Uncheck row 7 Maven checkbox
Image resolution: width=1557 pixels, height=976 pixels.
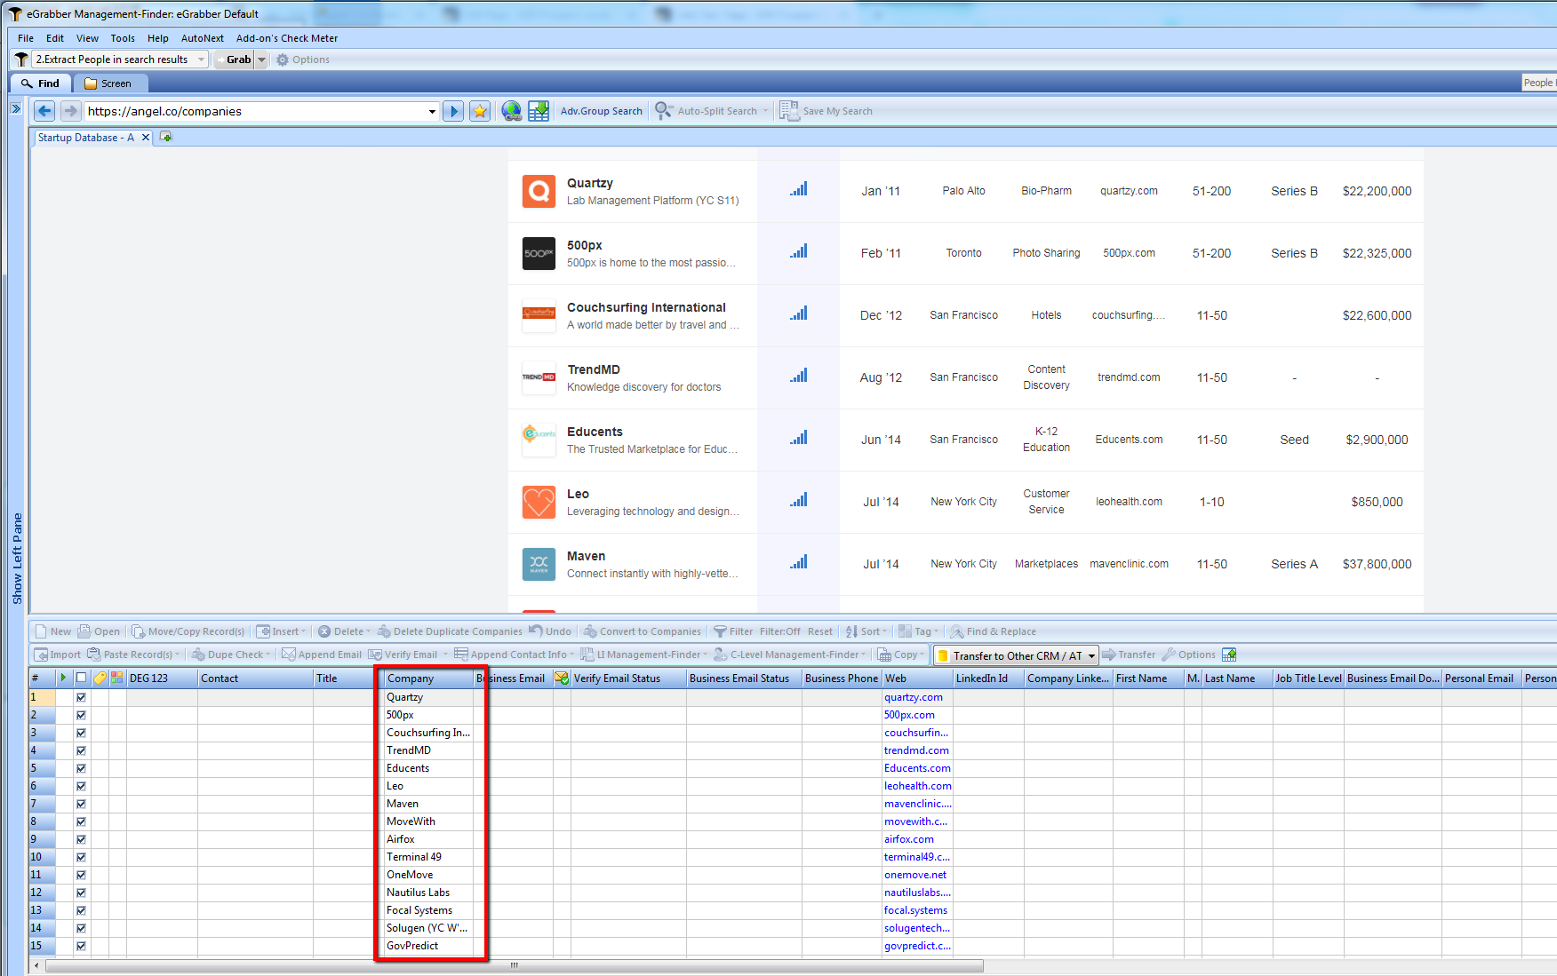point(82,804)
